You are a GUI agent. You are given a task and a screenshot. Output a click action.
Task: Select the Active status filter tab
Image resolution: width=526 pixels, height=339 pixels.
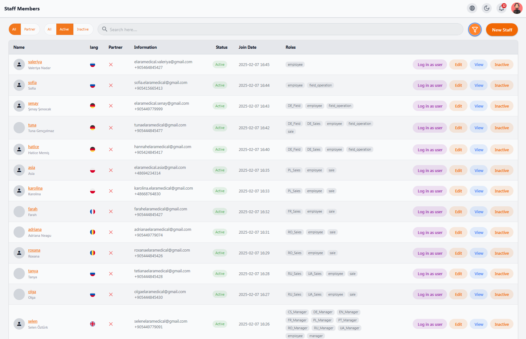pyautogui.click(x=65, y=29)
